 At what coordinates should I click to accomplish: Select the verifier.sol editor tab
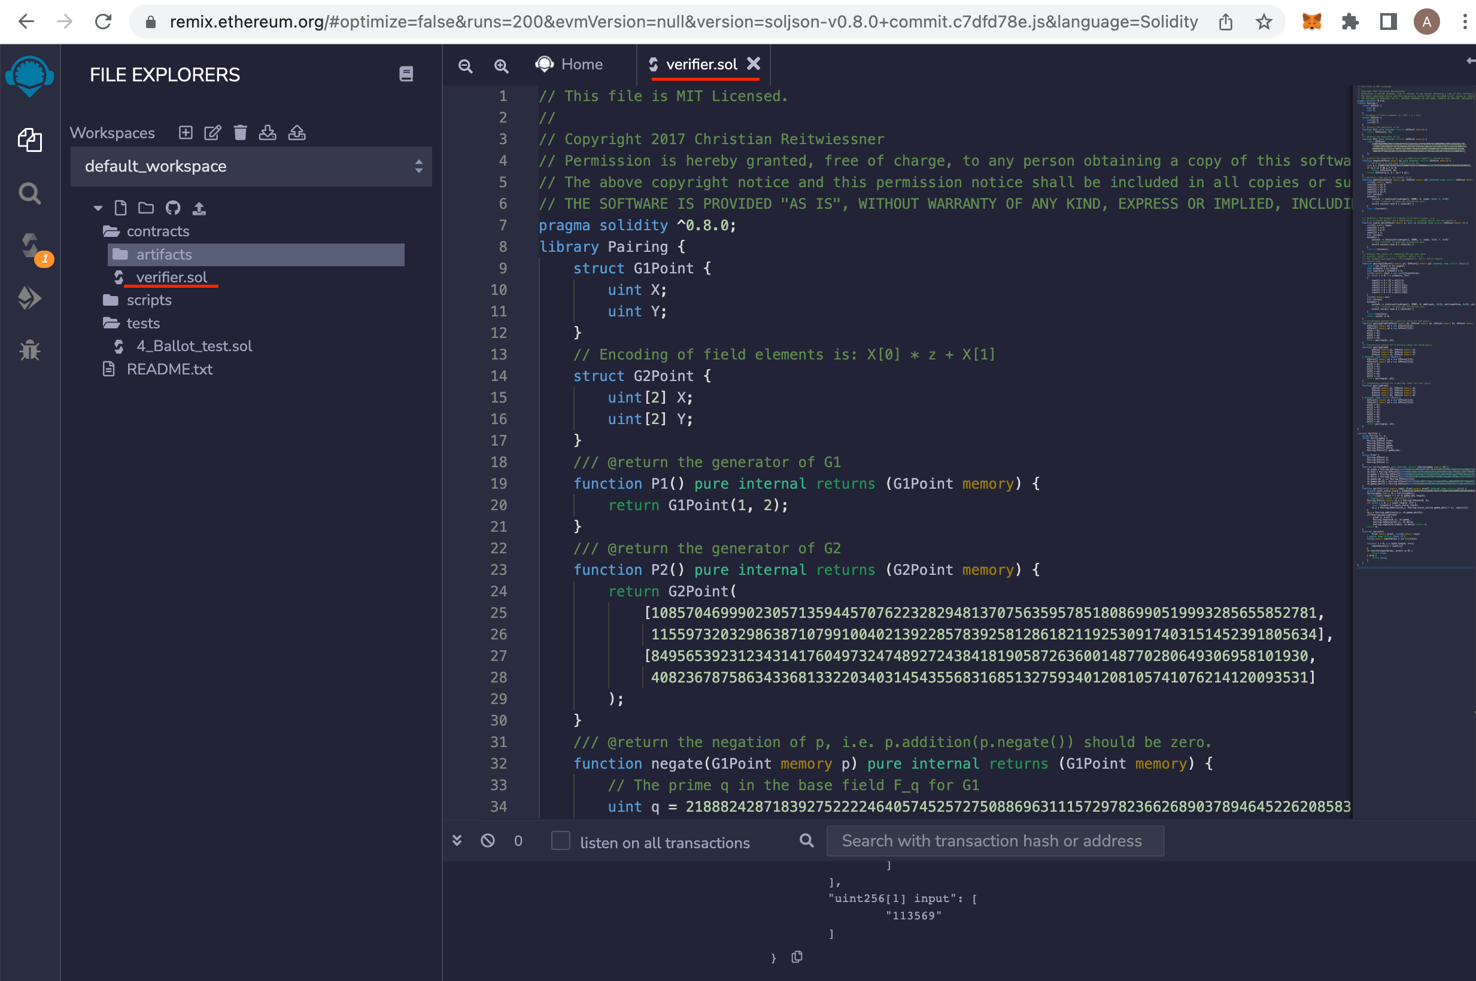pyautogui.click(x=701, y=65)
